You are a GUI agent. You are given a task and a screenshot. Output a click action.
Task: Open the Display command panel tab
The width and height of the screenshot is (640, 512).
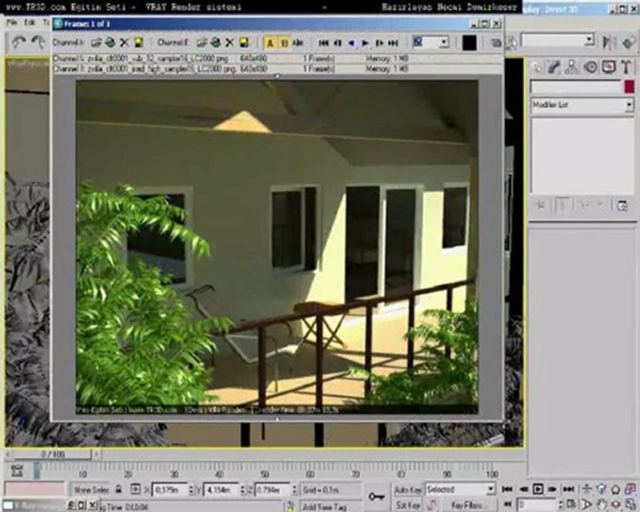pos(608,68)
